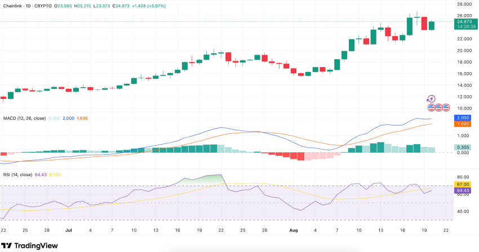Image resolution: width=479 pixels, height=252 pixels.
Task: Click the purple RSI value label 64.43
Action: [x=465, y=191]
